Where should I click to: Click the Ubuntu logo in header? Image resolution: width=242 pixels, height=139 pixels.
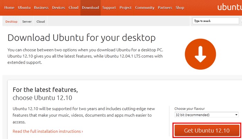pos(230,7)
